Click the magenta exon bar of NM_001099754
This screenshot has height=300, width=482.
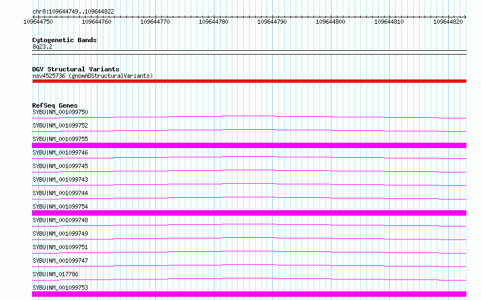click(x=249, y=213)
